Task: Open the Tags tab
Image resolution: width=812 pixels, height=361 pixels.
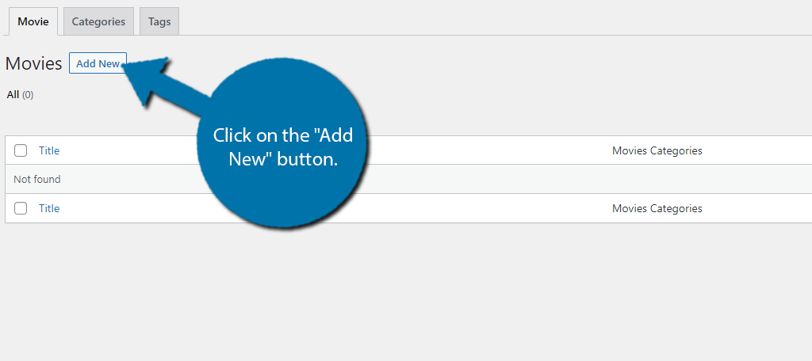Action: tap(159, 21)
